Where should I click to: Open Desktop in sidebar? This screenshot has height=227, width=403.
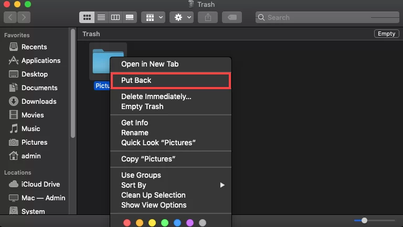tap(28, 74)
